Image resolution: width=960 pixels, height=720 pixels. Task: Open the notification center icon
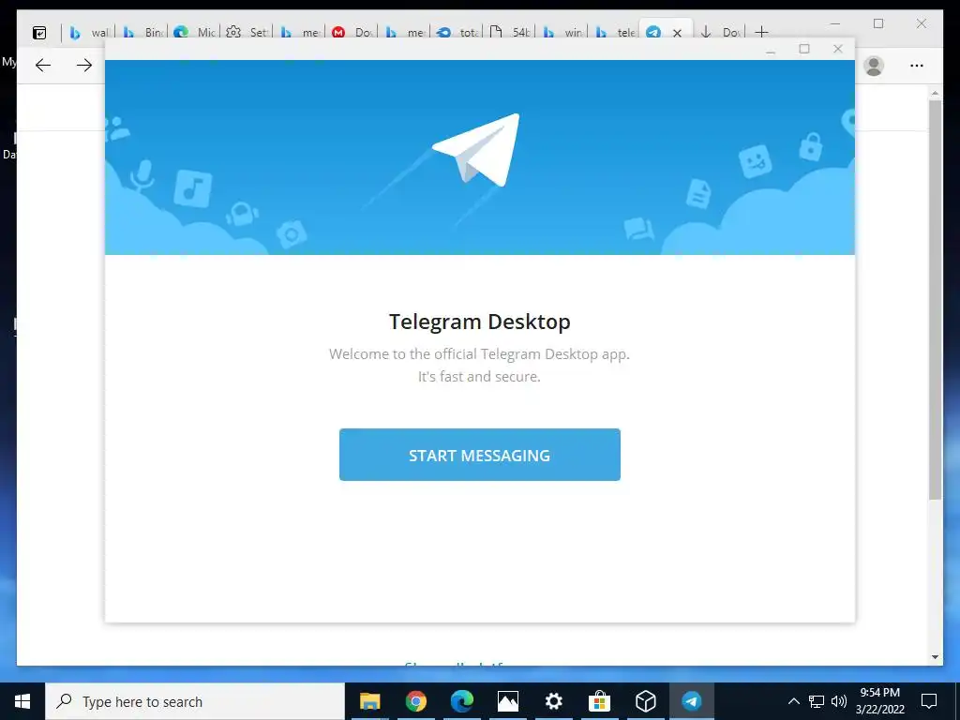point(929,701)
